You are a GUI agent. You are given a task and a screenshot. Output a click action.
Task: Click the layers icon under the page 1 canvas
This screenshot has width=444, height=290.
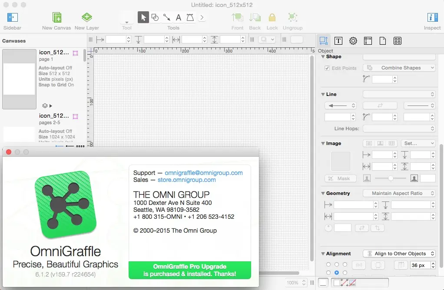point(45,106)
